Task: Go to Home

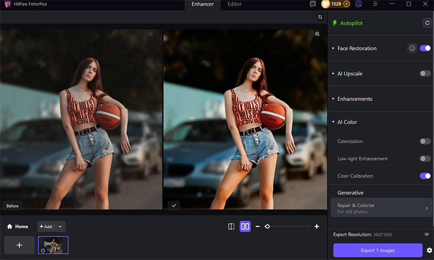Action: click(17, 226)
